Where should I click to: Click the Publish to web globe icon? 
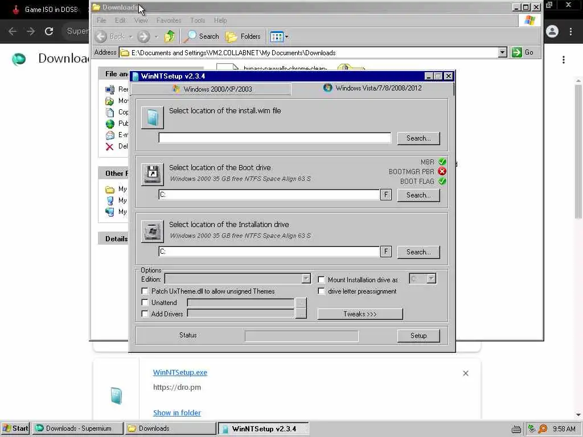[x=110, y=123]
